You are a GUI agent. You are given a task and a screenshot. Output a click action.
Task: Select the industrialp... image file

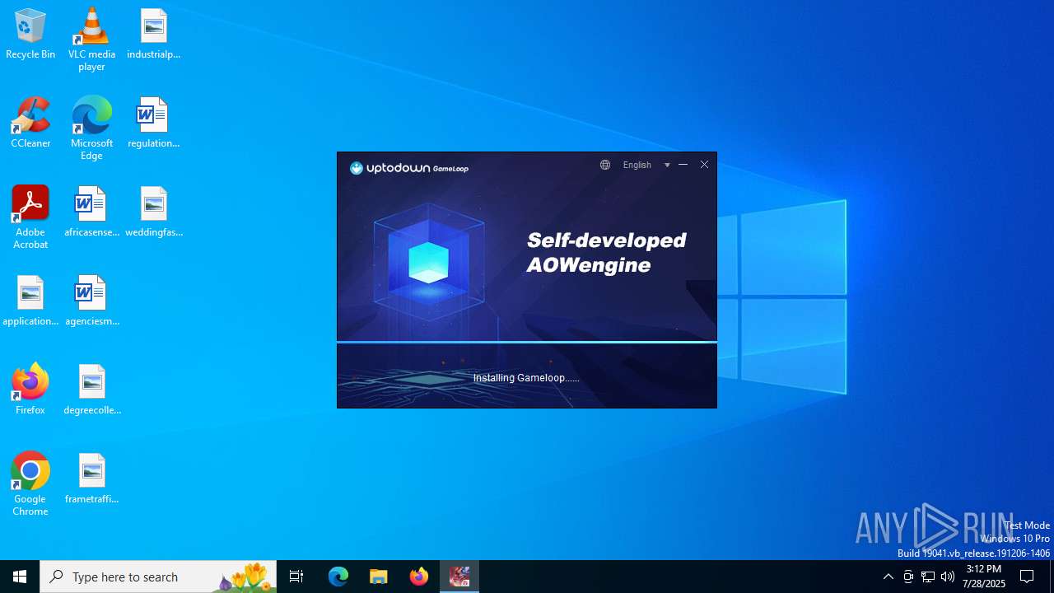(x=153, y=35)
